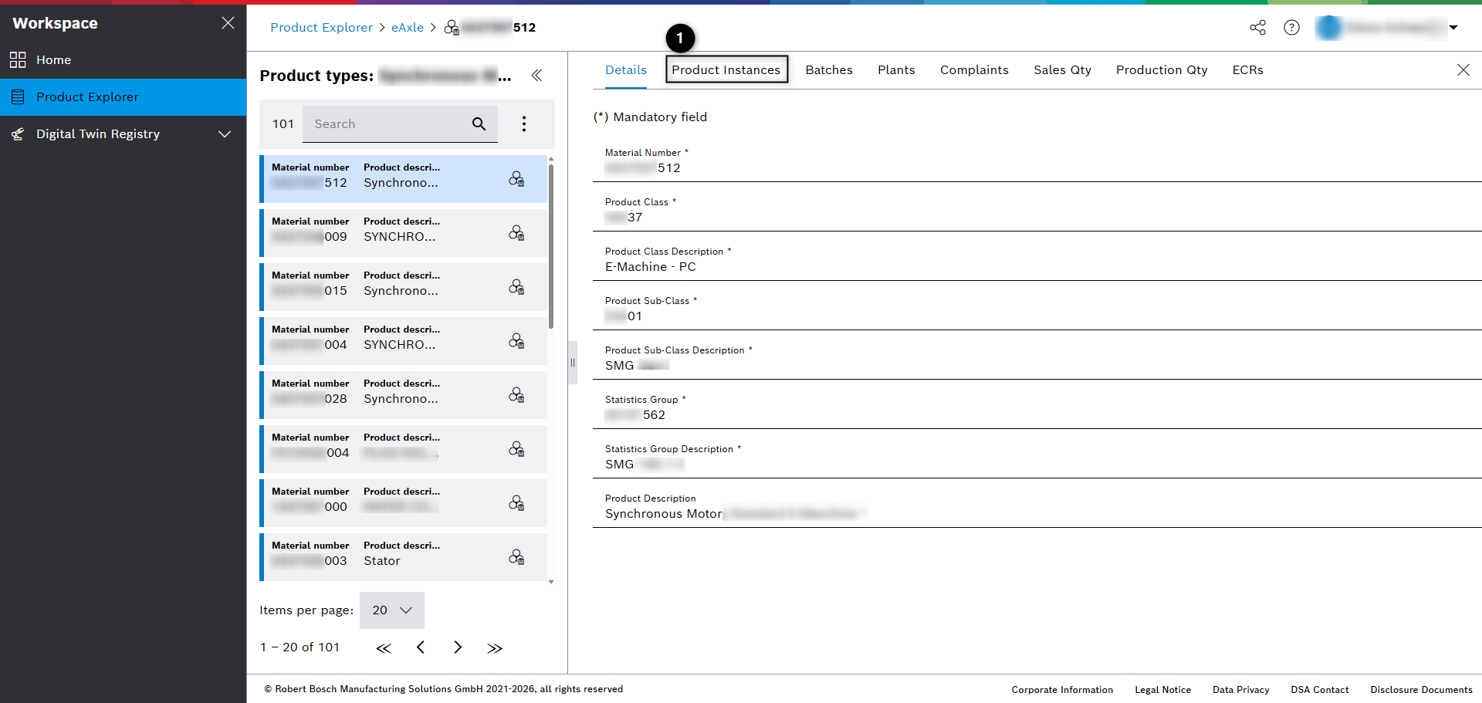Click the Digital Twin Registry icon
1482x703 pixels.
18,134
